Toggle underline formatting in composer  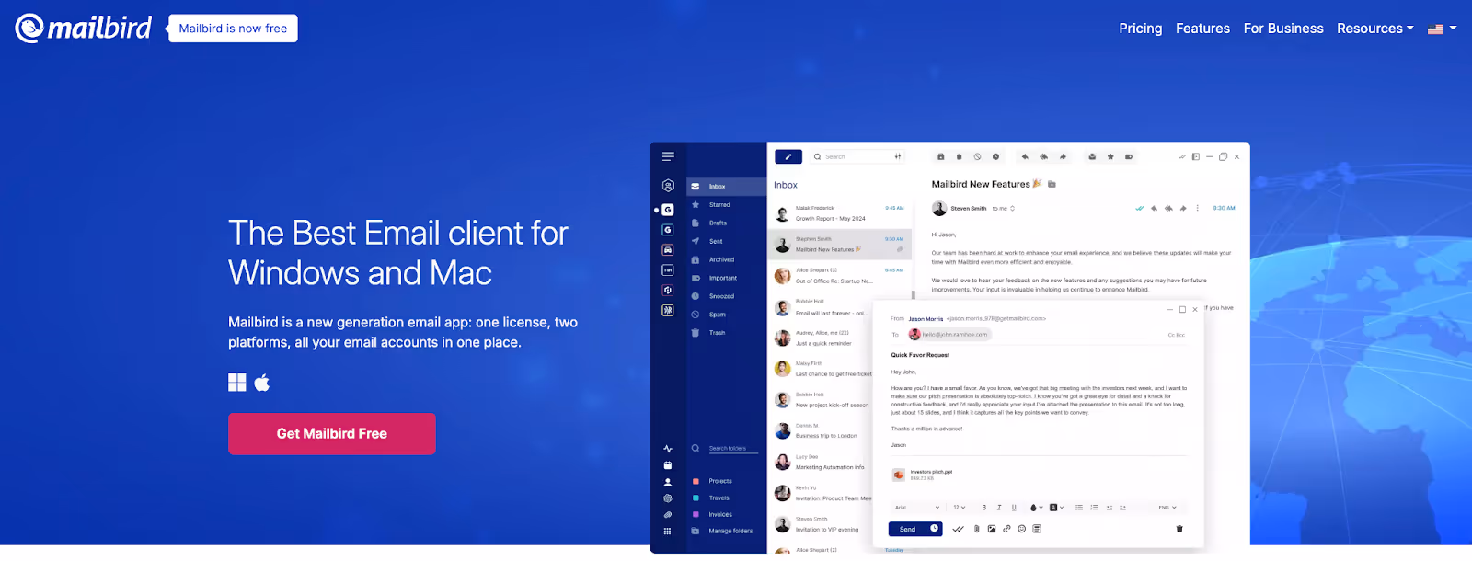pos(1014,508)
